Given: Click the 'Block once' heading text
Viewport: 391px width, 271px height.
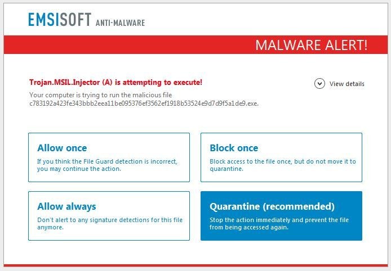Looking at the screenshot, I should (234, 148).
